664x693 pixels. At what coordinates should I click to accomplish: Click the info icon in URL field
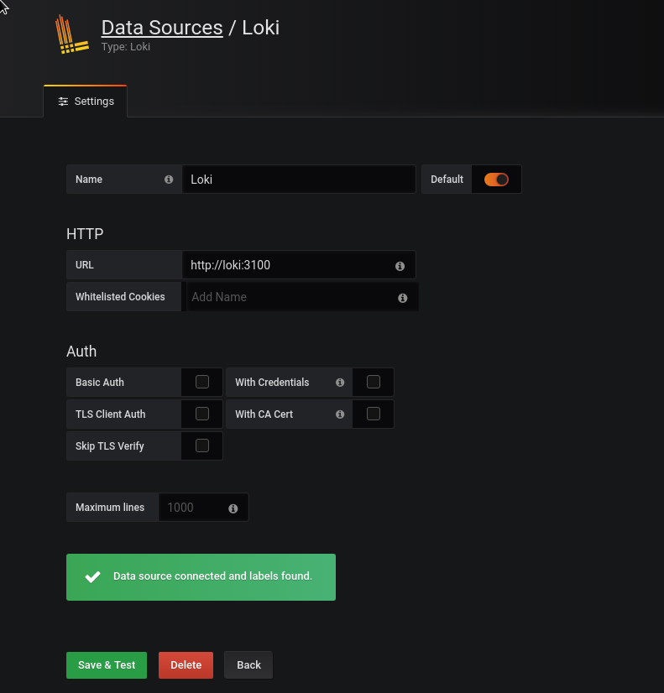400,266
